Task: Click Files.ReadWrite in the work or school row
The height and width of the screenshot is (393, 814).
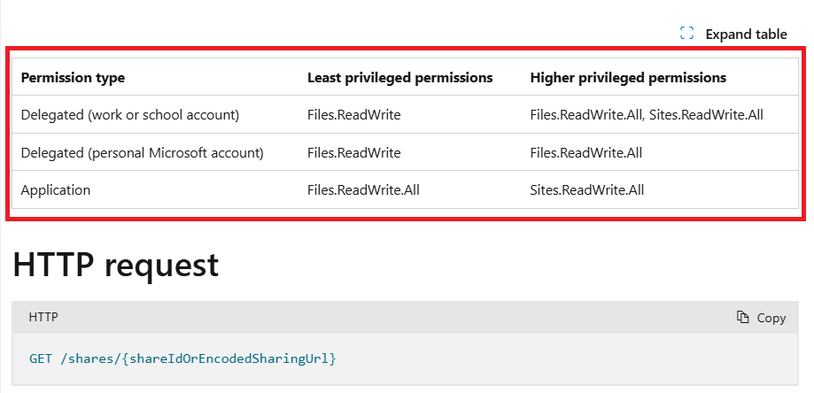Action: pyautogui.click(x=354, y=114)
